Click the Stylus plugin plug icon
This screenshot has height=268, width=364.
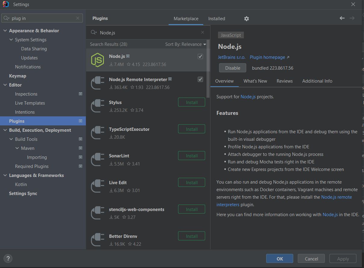coord(98,106)
